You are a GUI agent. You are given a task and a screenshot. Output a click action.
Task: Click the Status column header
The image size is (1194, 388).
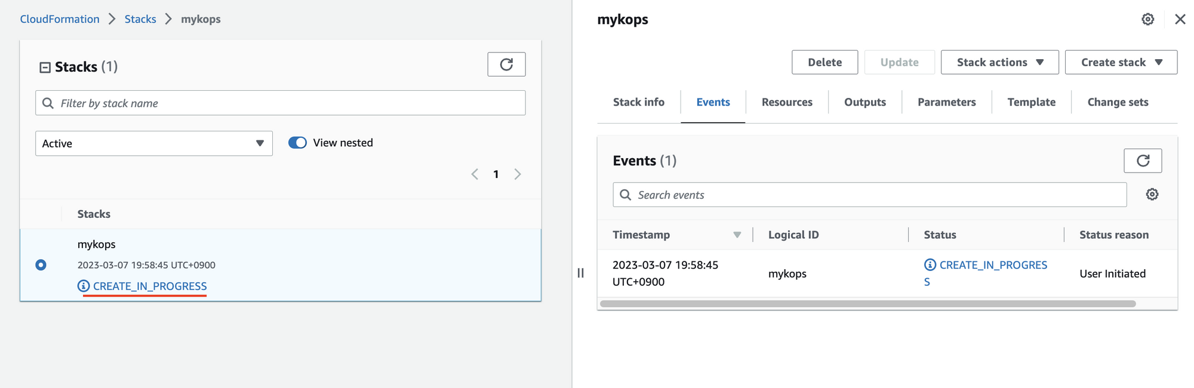point(940,235)
